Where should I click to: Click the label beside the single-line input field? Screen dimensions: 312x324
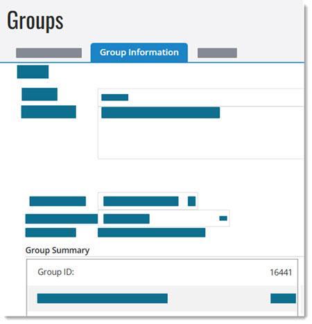point(40,94)
